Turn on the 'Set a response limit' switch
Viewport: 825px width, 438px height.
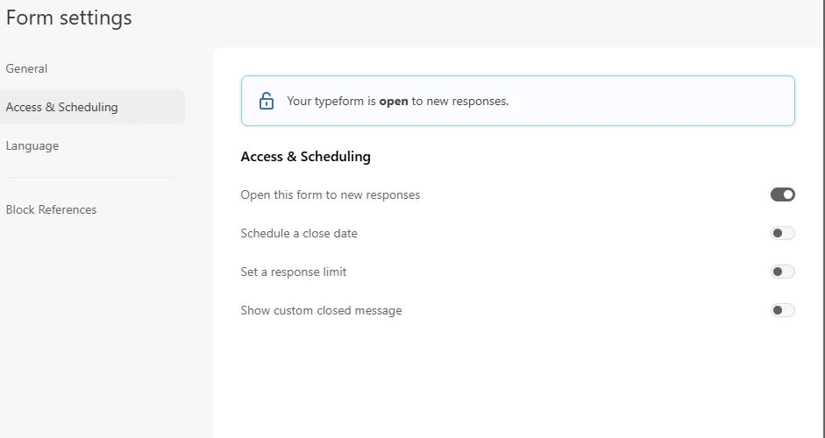click(x=782, y=272)
